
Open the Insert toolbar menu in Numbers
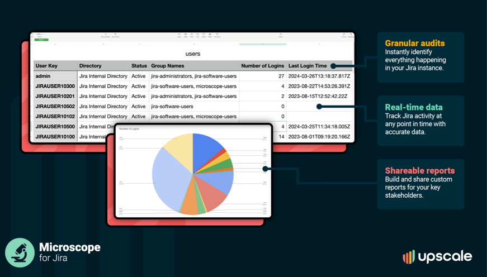pyautogui.click(x=179, y=35)
